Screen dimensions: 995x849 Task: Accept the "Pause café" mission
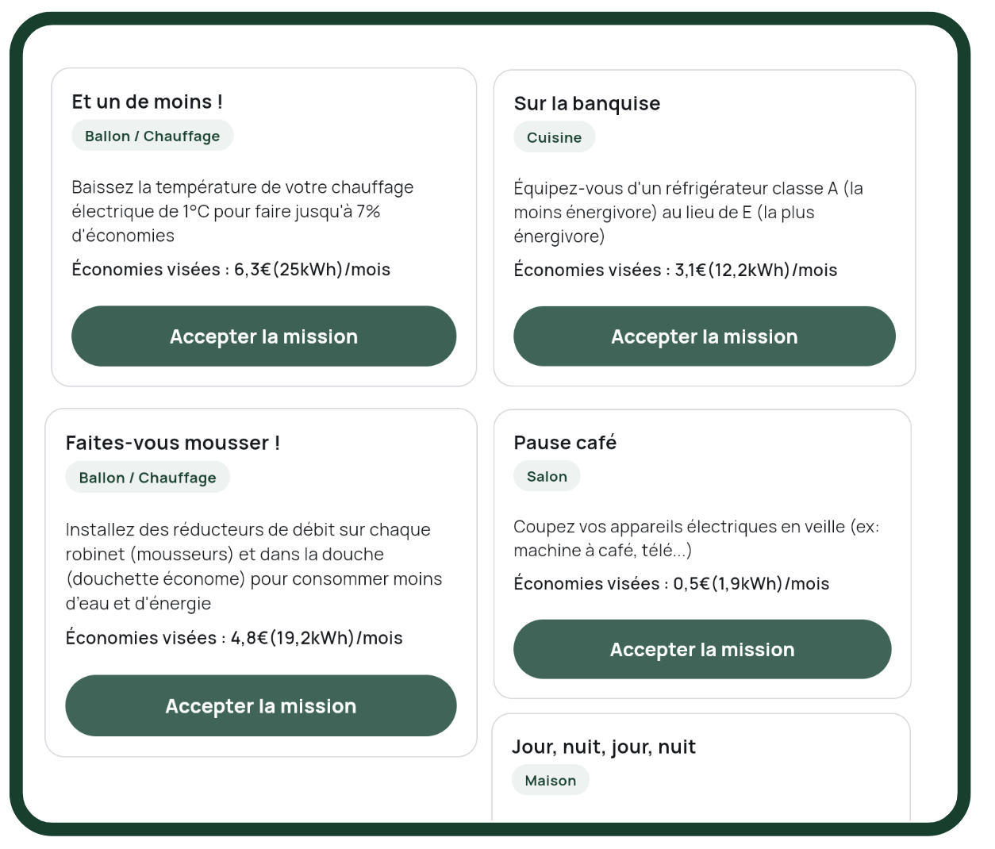tap(701, 650)
